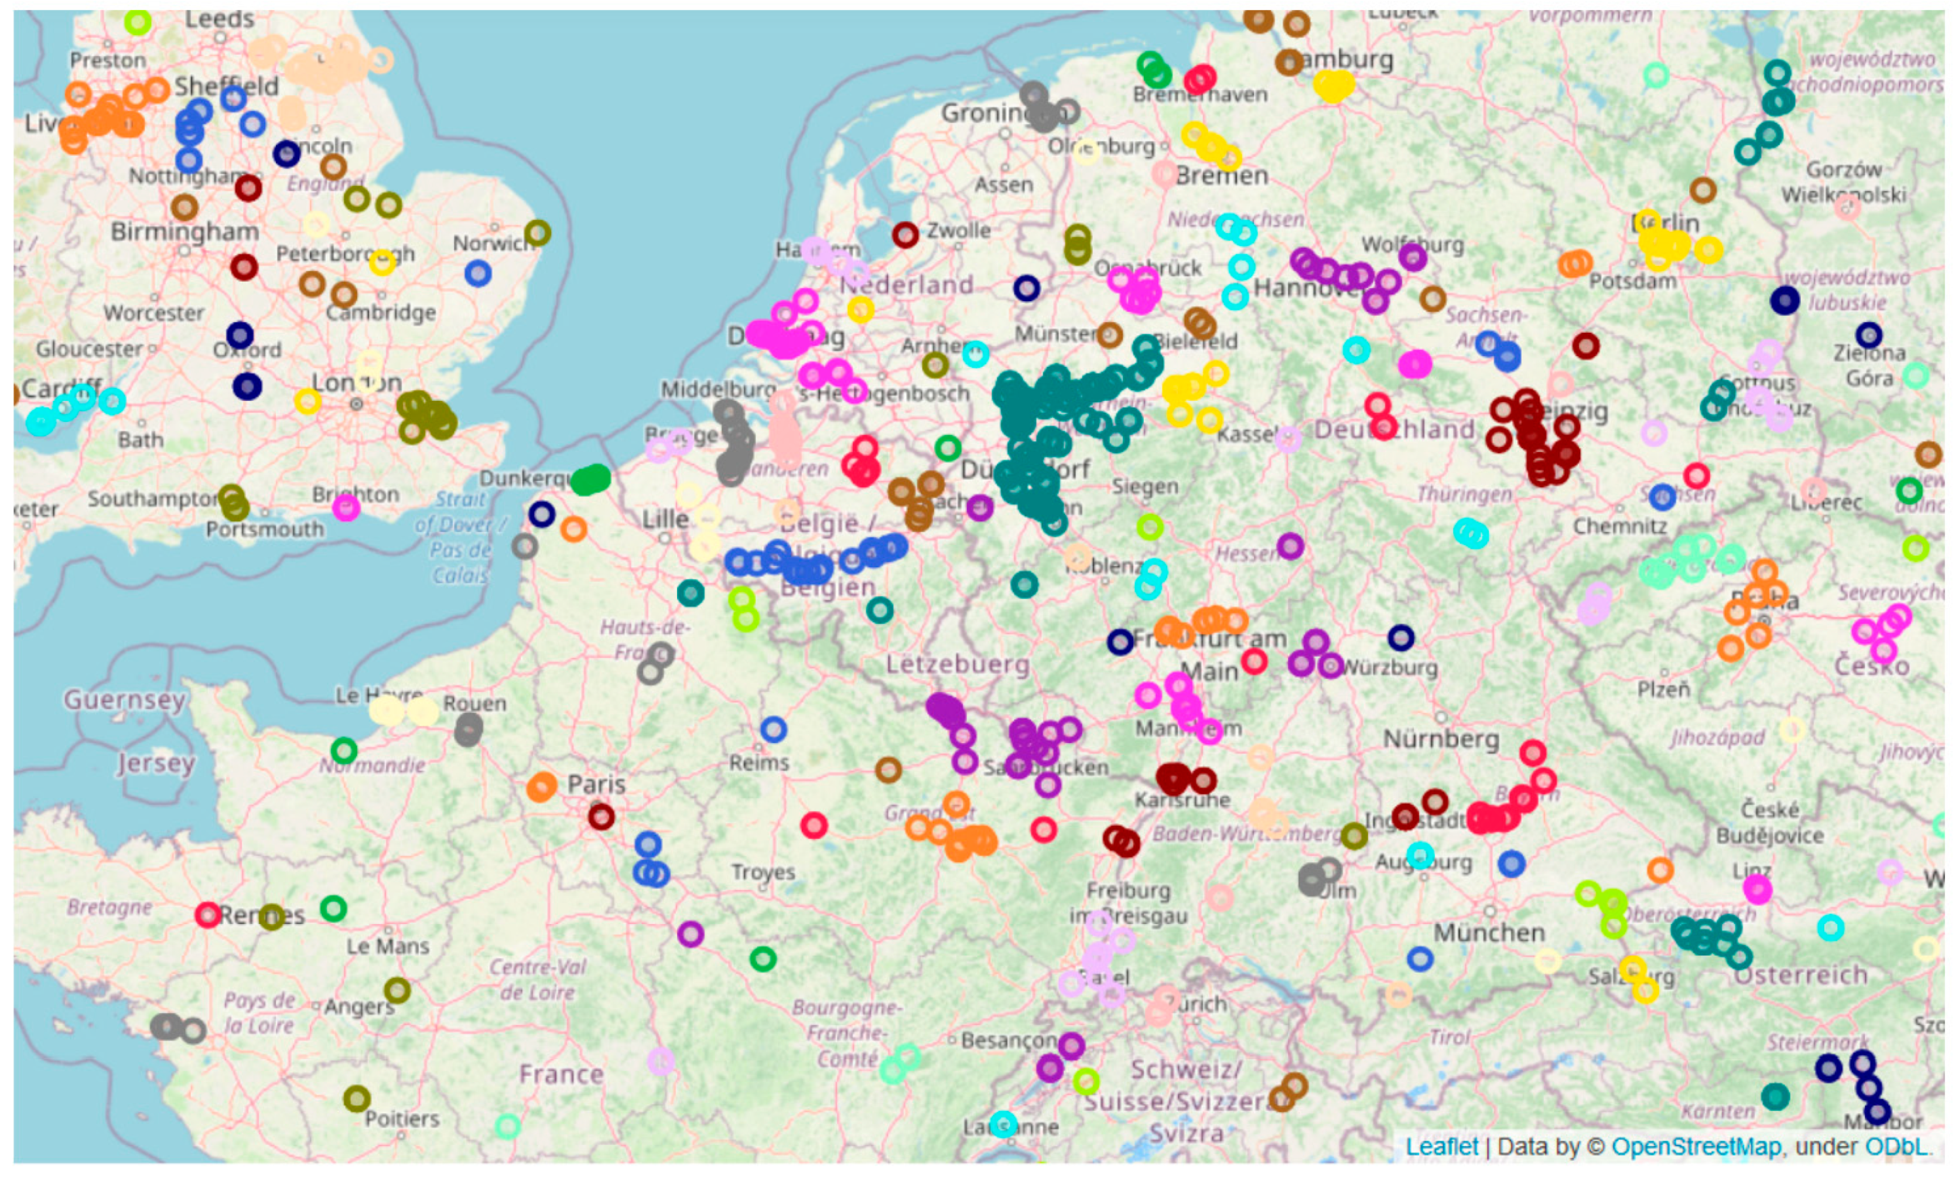This screenshot has height=1180, width=1955.
Task: Click the red marker left of Rennes
Action: tap(208, 915)
